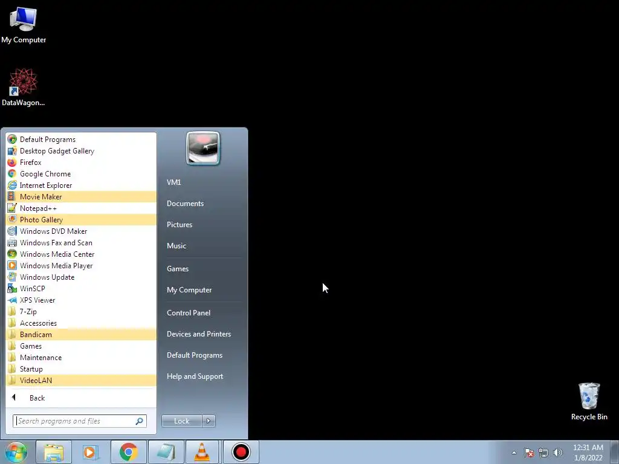Expand the VideoLAN folder
Viewport: 619px width, 464px height.
coord(82,380)
